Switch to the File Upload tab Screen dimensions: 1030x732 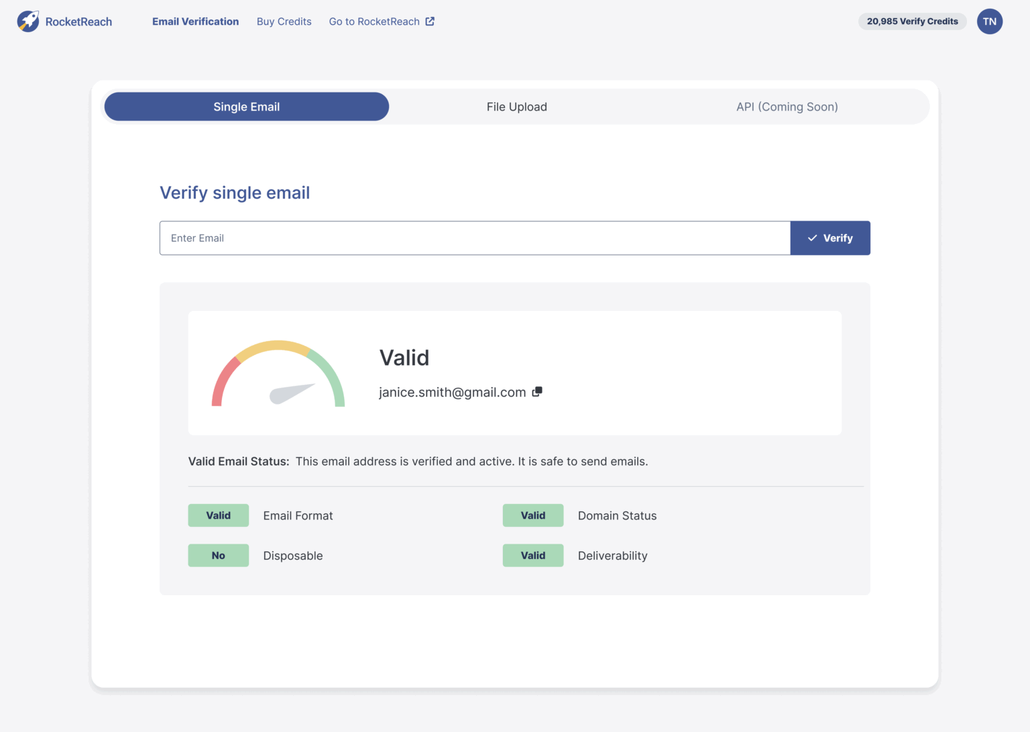point(516,107)
